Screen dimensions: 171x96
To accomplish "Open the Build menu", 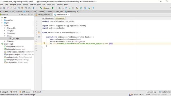I will tap(39, 5).
